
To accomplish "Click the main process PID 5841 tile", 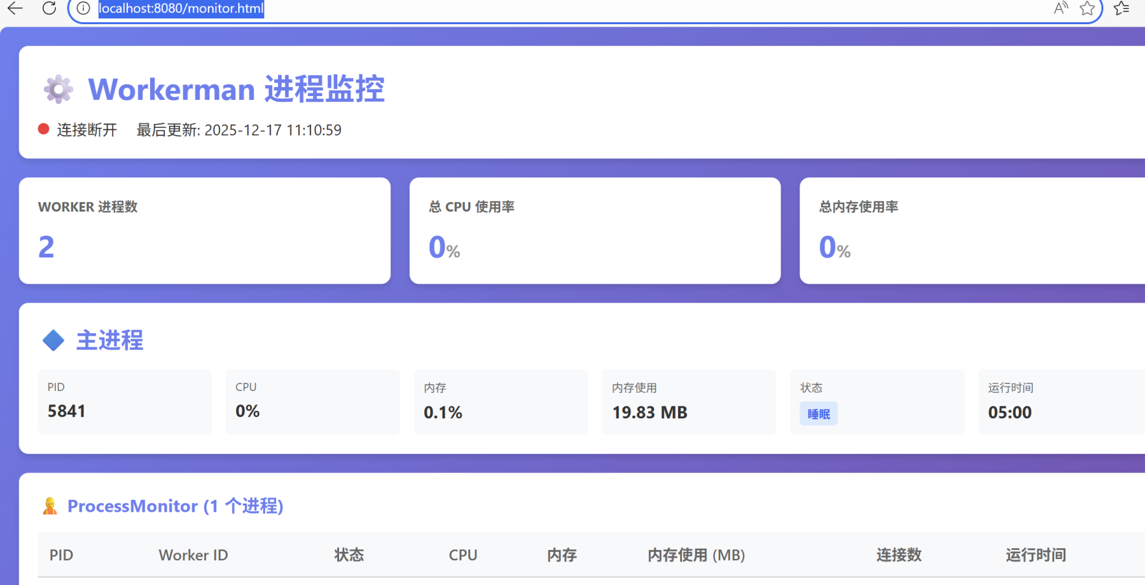I will coord(125,402).
